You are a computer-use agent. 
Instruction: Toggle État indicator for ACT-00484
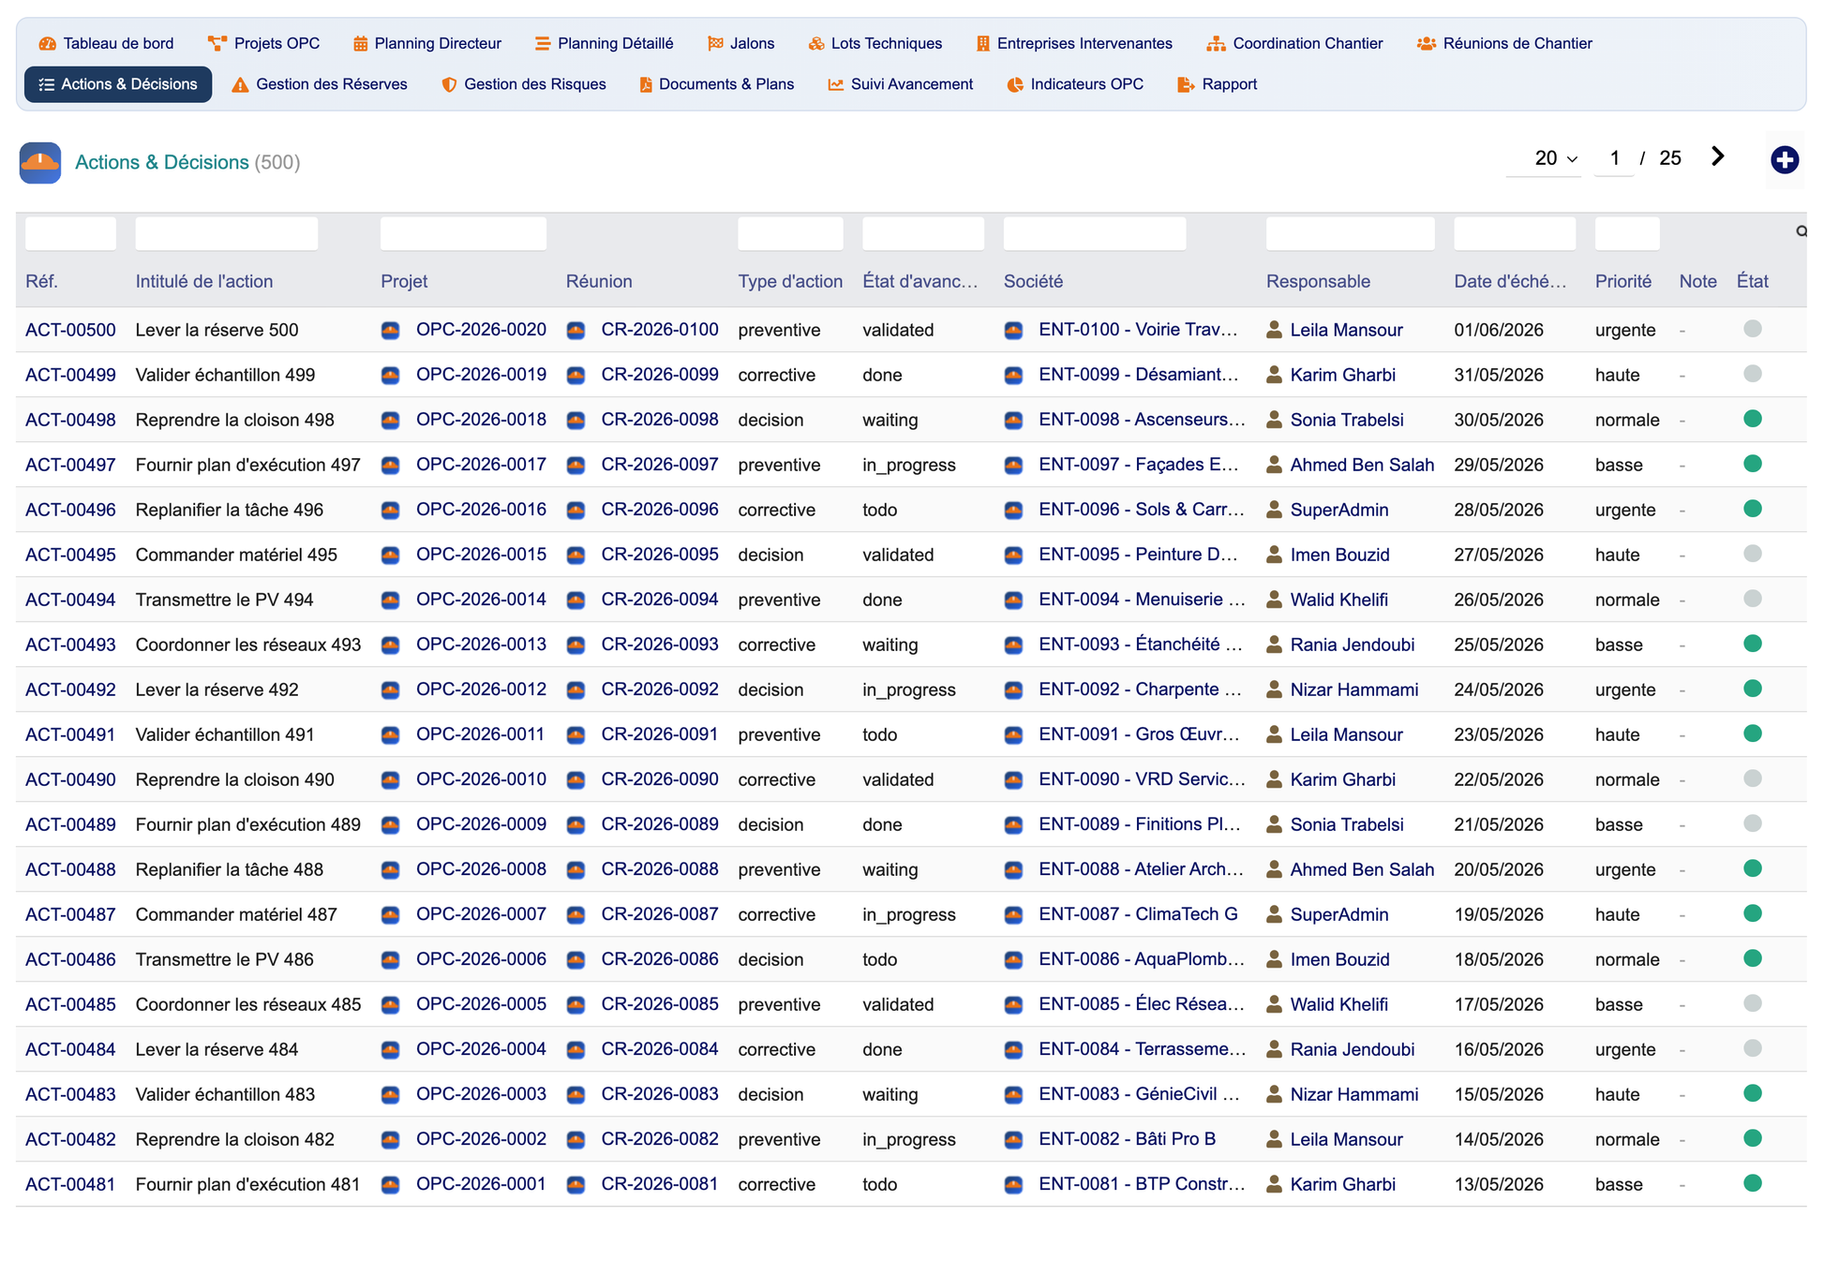tap(1752, 1048)
